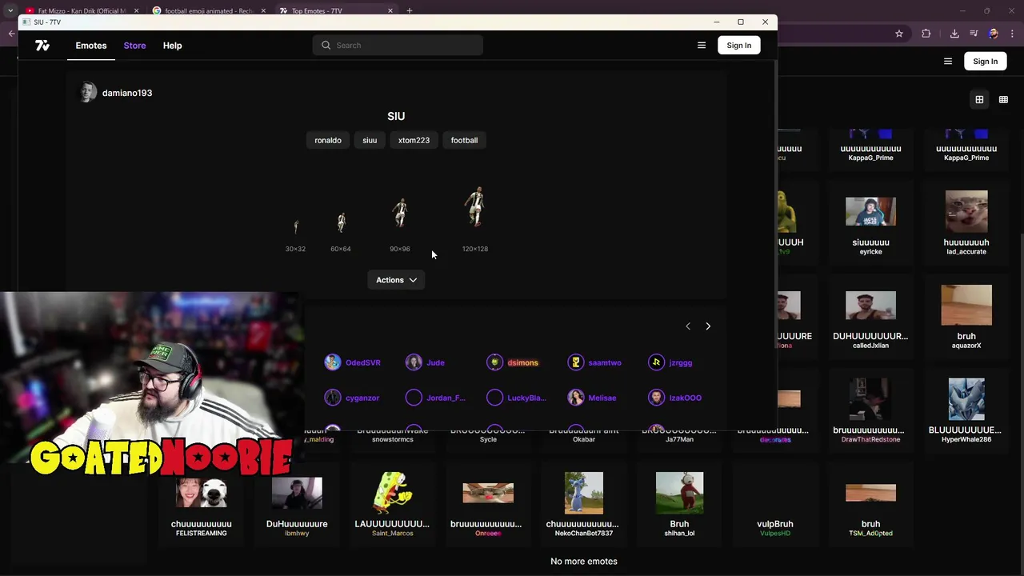Open Melisae user

592,398
